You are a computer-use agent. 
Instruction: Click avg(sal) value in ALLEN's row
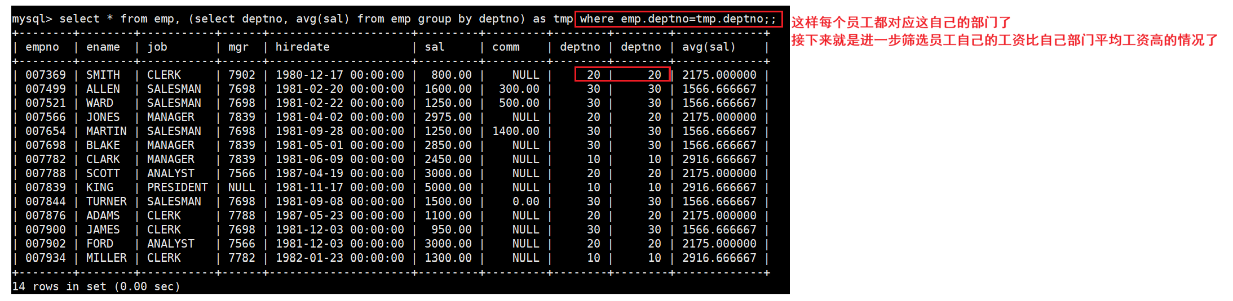point(719,89)
